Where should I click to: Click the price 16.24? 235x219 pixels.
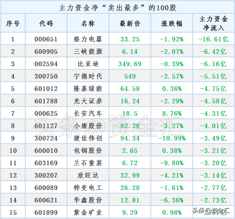coord(130,101)
